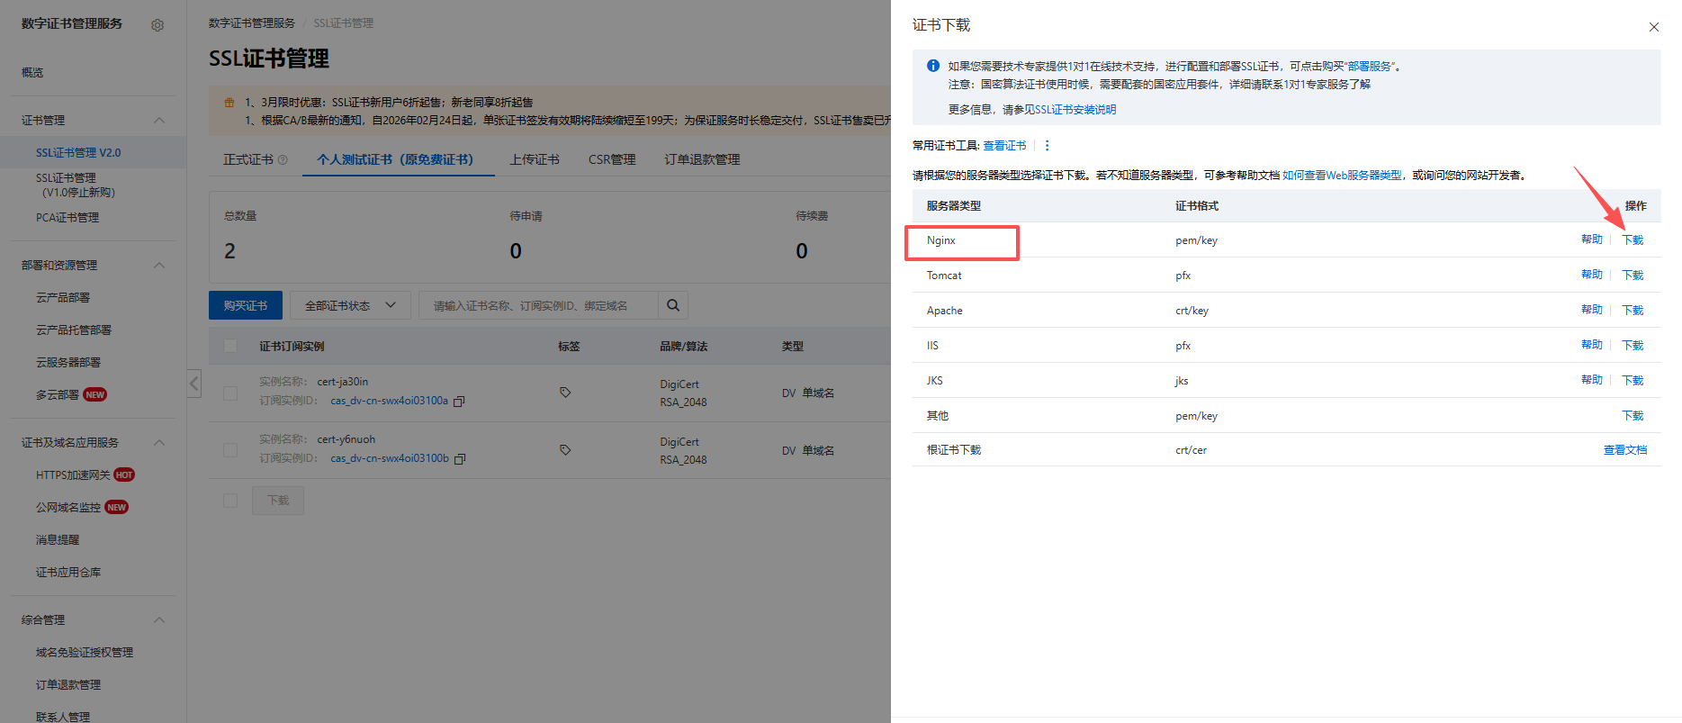1682x723 pixels.
Task: Check the box for cert-y6nuoh row
Action: [x=230, y=450]
